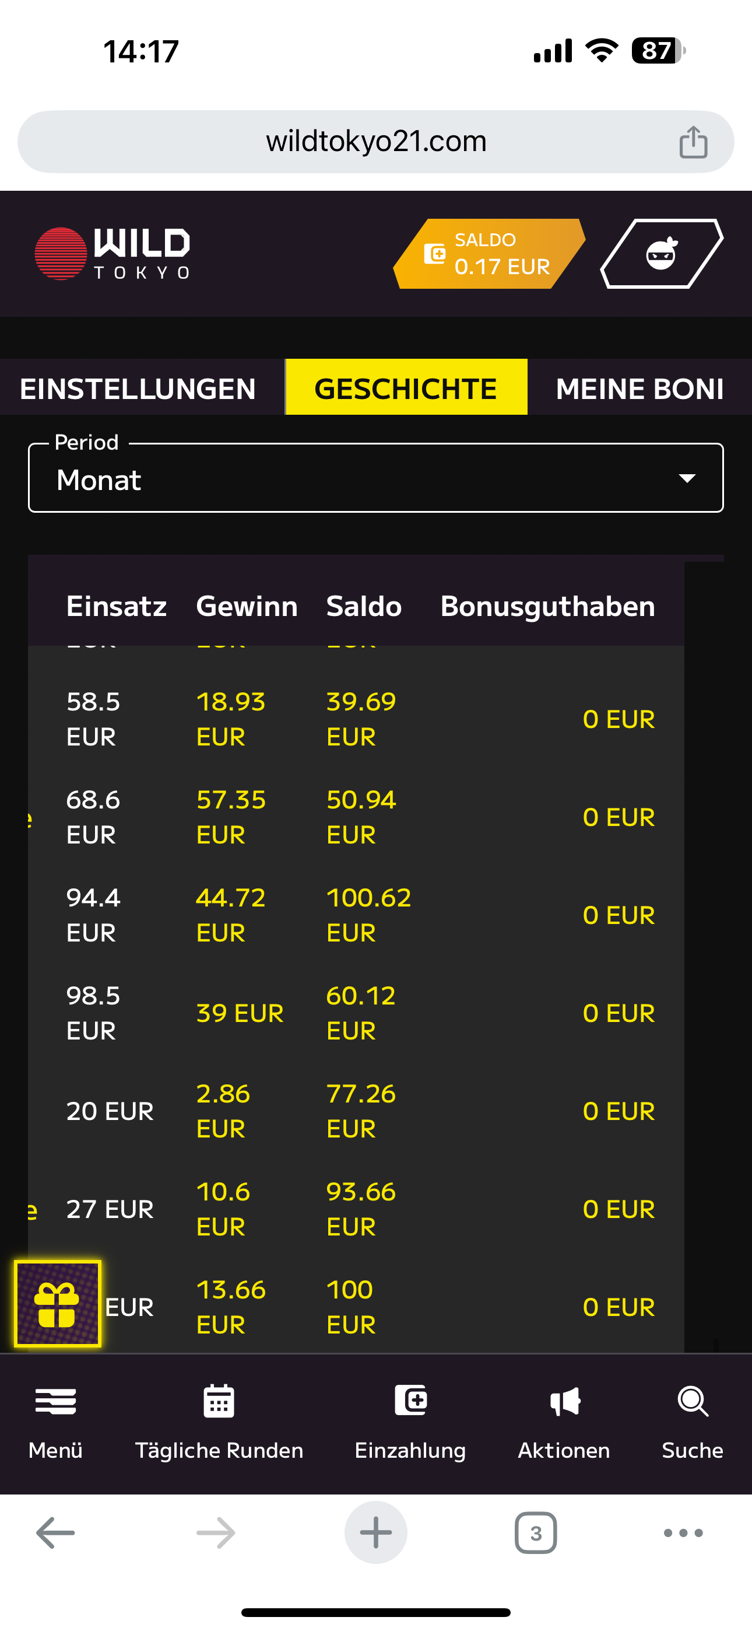
Task: Expand the Period dropdown set to Monat
Action: coord(375,479)
